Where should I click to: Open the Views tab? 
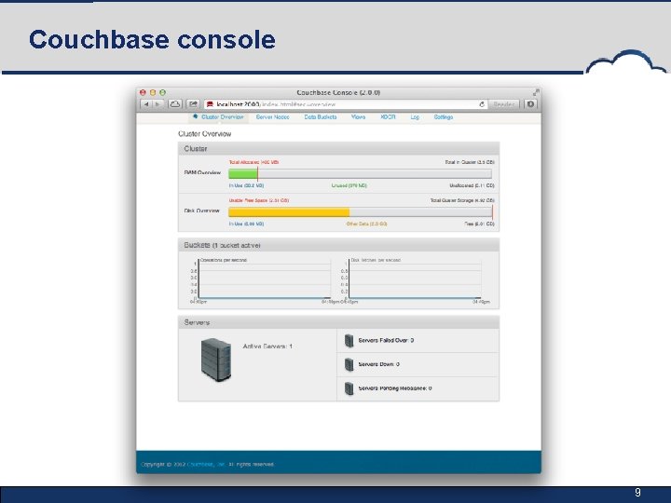pyautogui.click(x=358, y=116)
